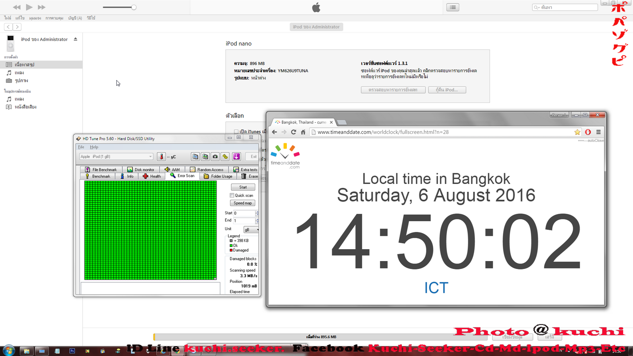Go forward with iTunes forward arrow

click(17, 27)
